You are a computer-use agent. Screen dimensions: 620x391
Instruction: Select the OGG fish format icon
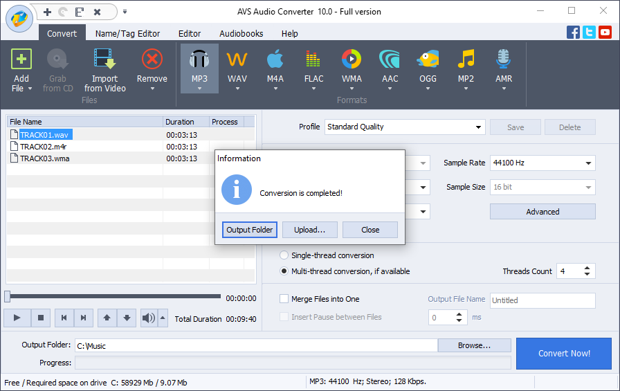(x=428, y=60)
